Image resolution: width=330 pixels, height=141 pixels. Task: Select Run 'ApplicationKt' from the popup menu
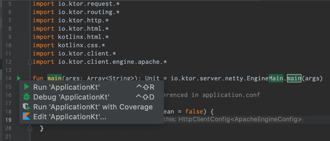pos(66,87)
